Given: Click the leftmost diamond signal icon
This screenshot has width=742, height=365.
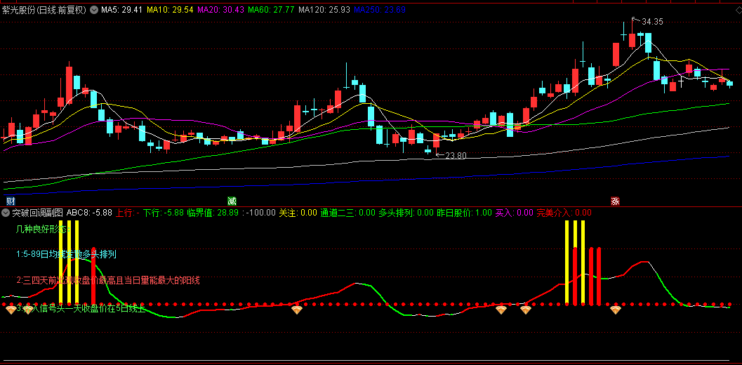Looking at the screenshot, I should (11, 310).
